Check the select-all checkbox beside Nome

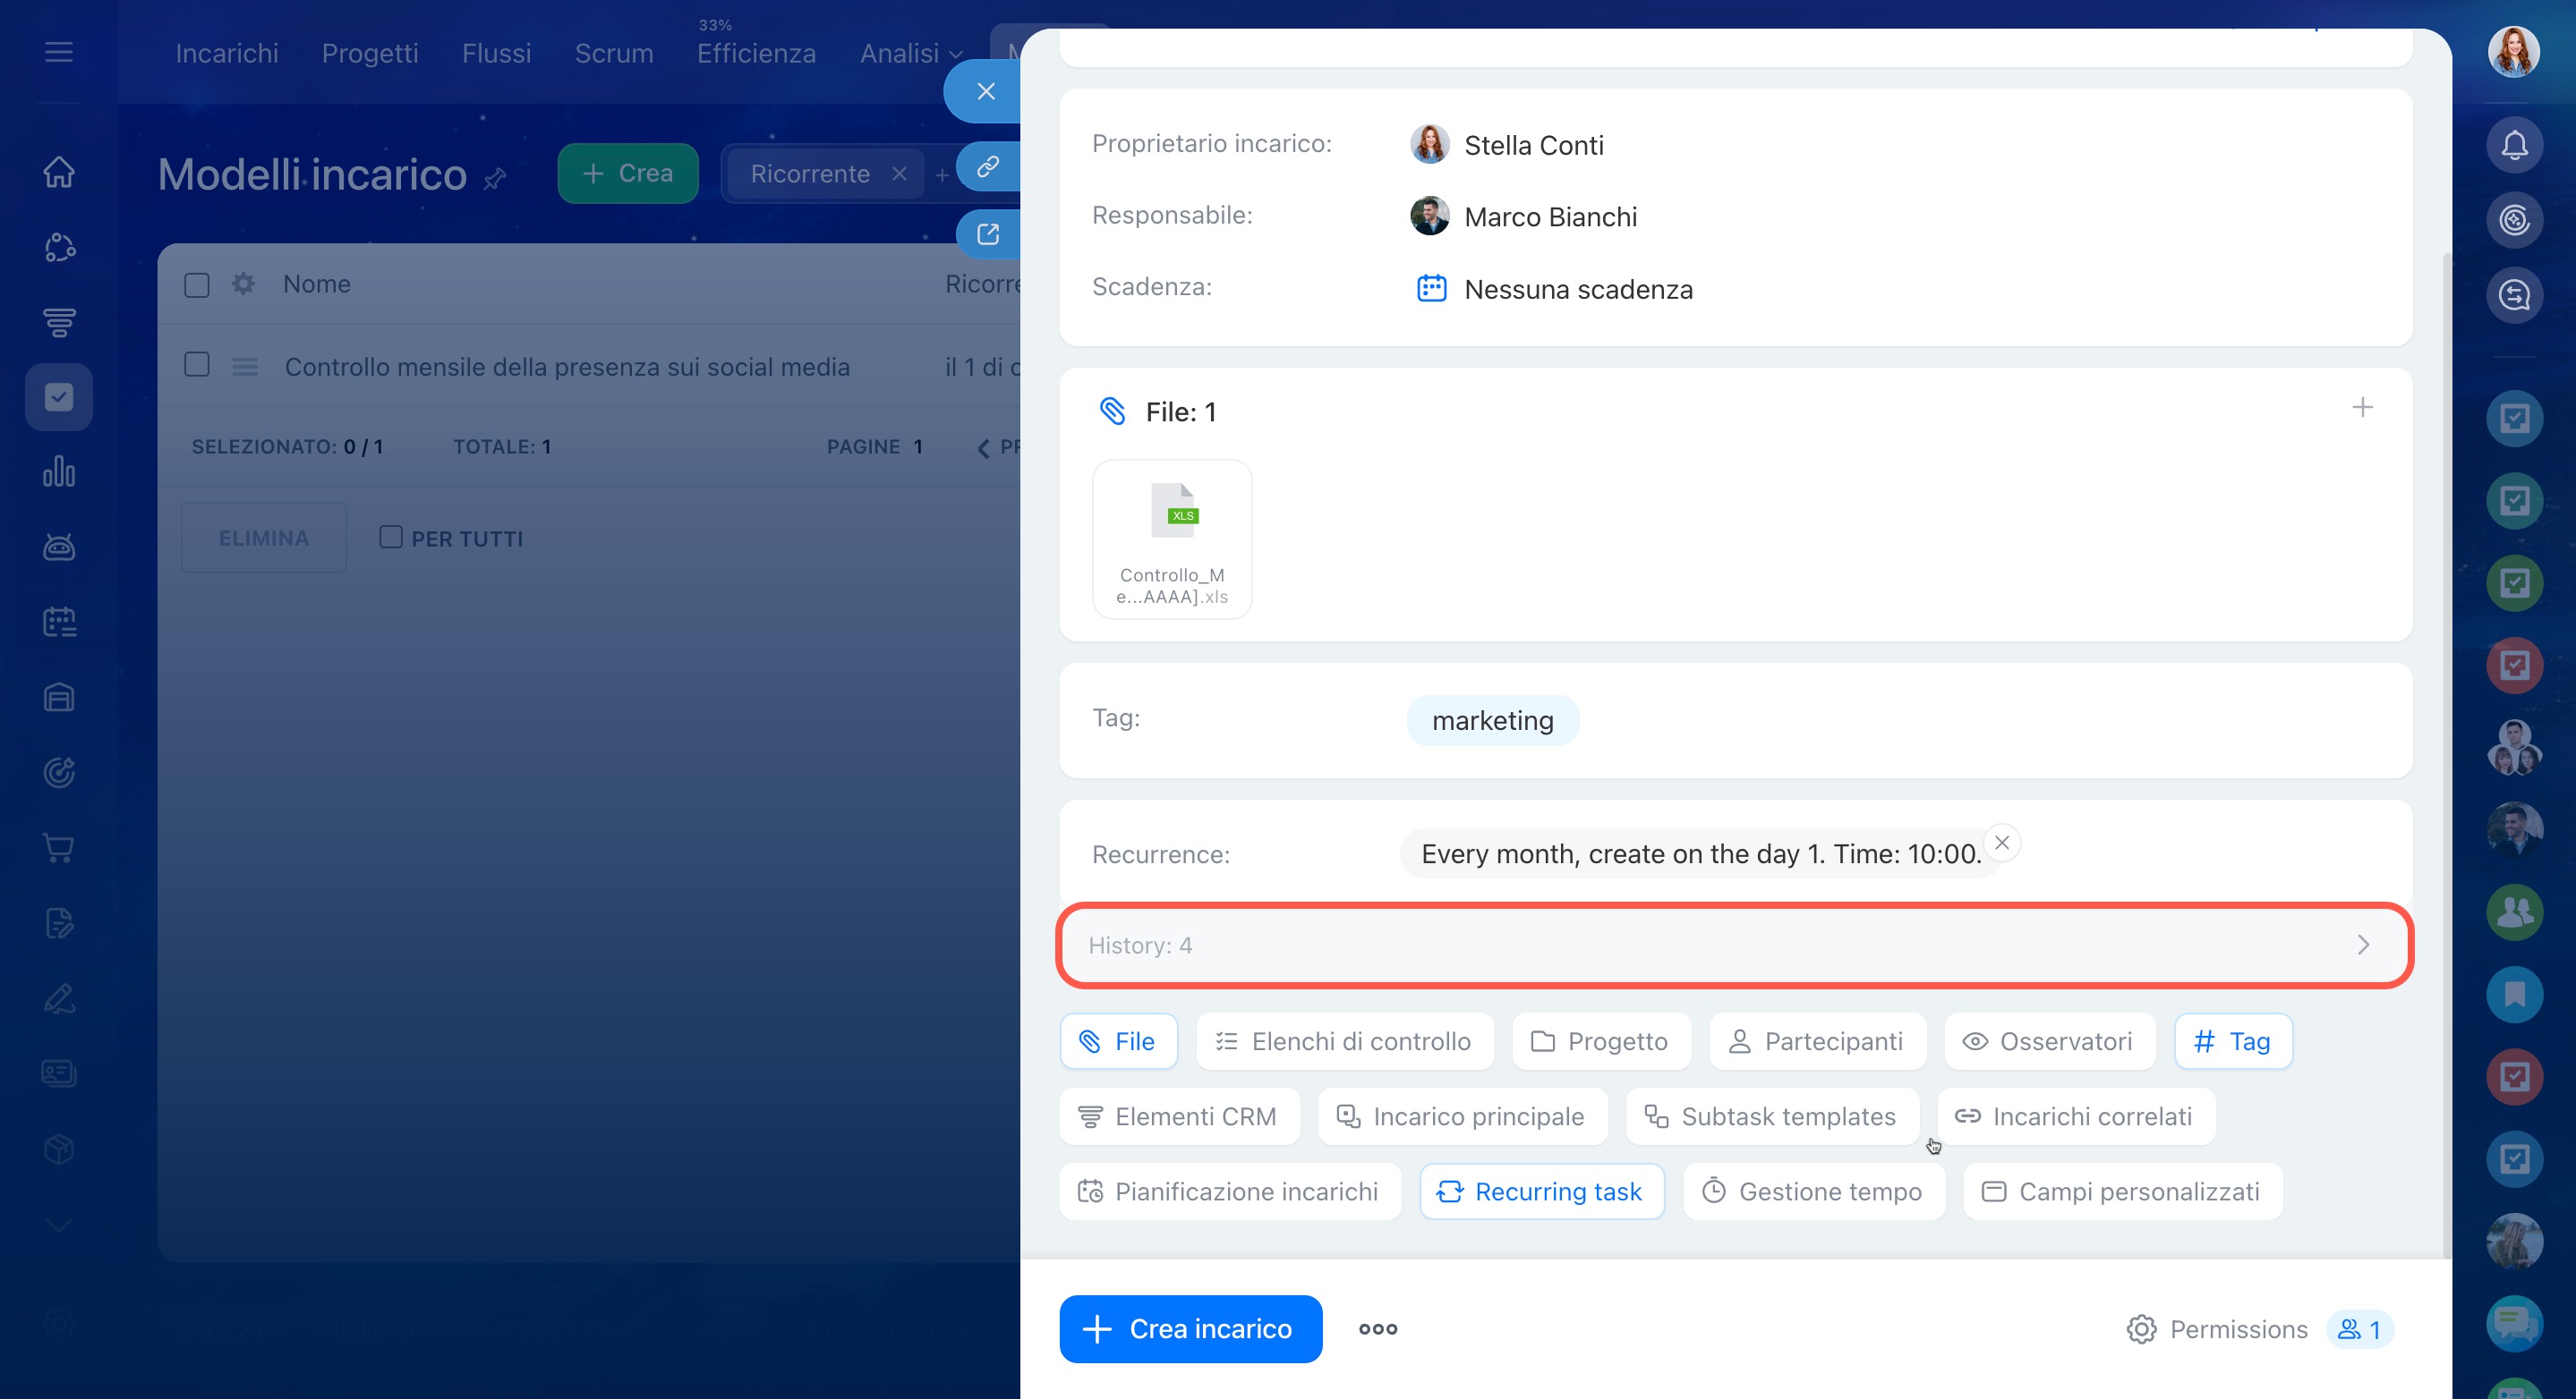point(197,284)
